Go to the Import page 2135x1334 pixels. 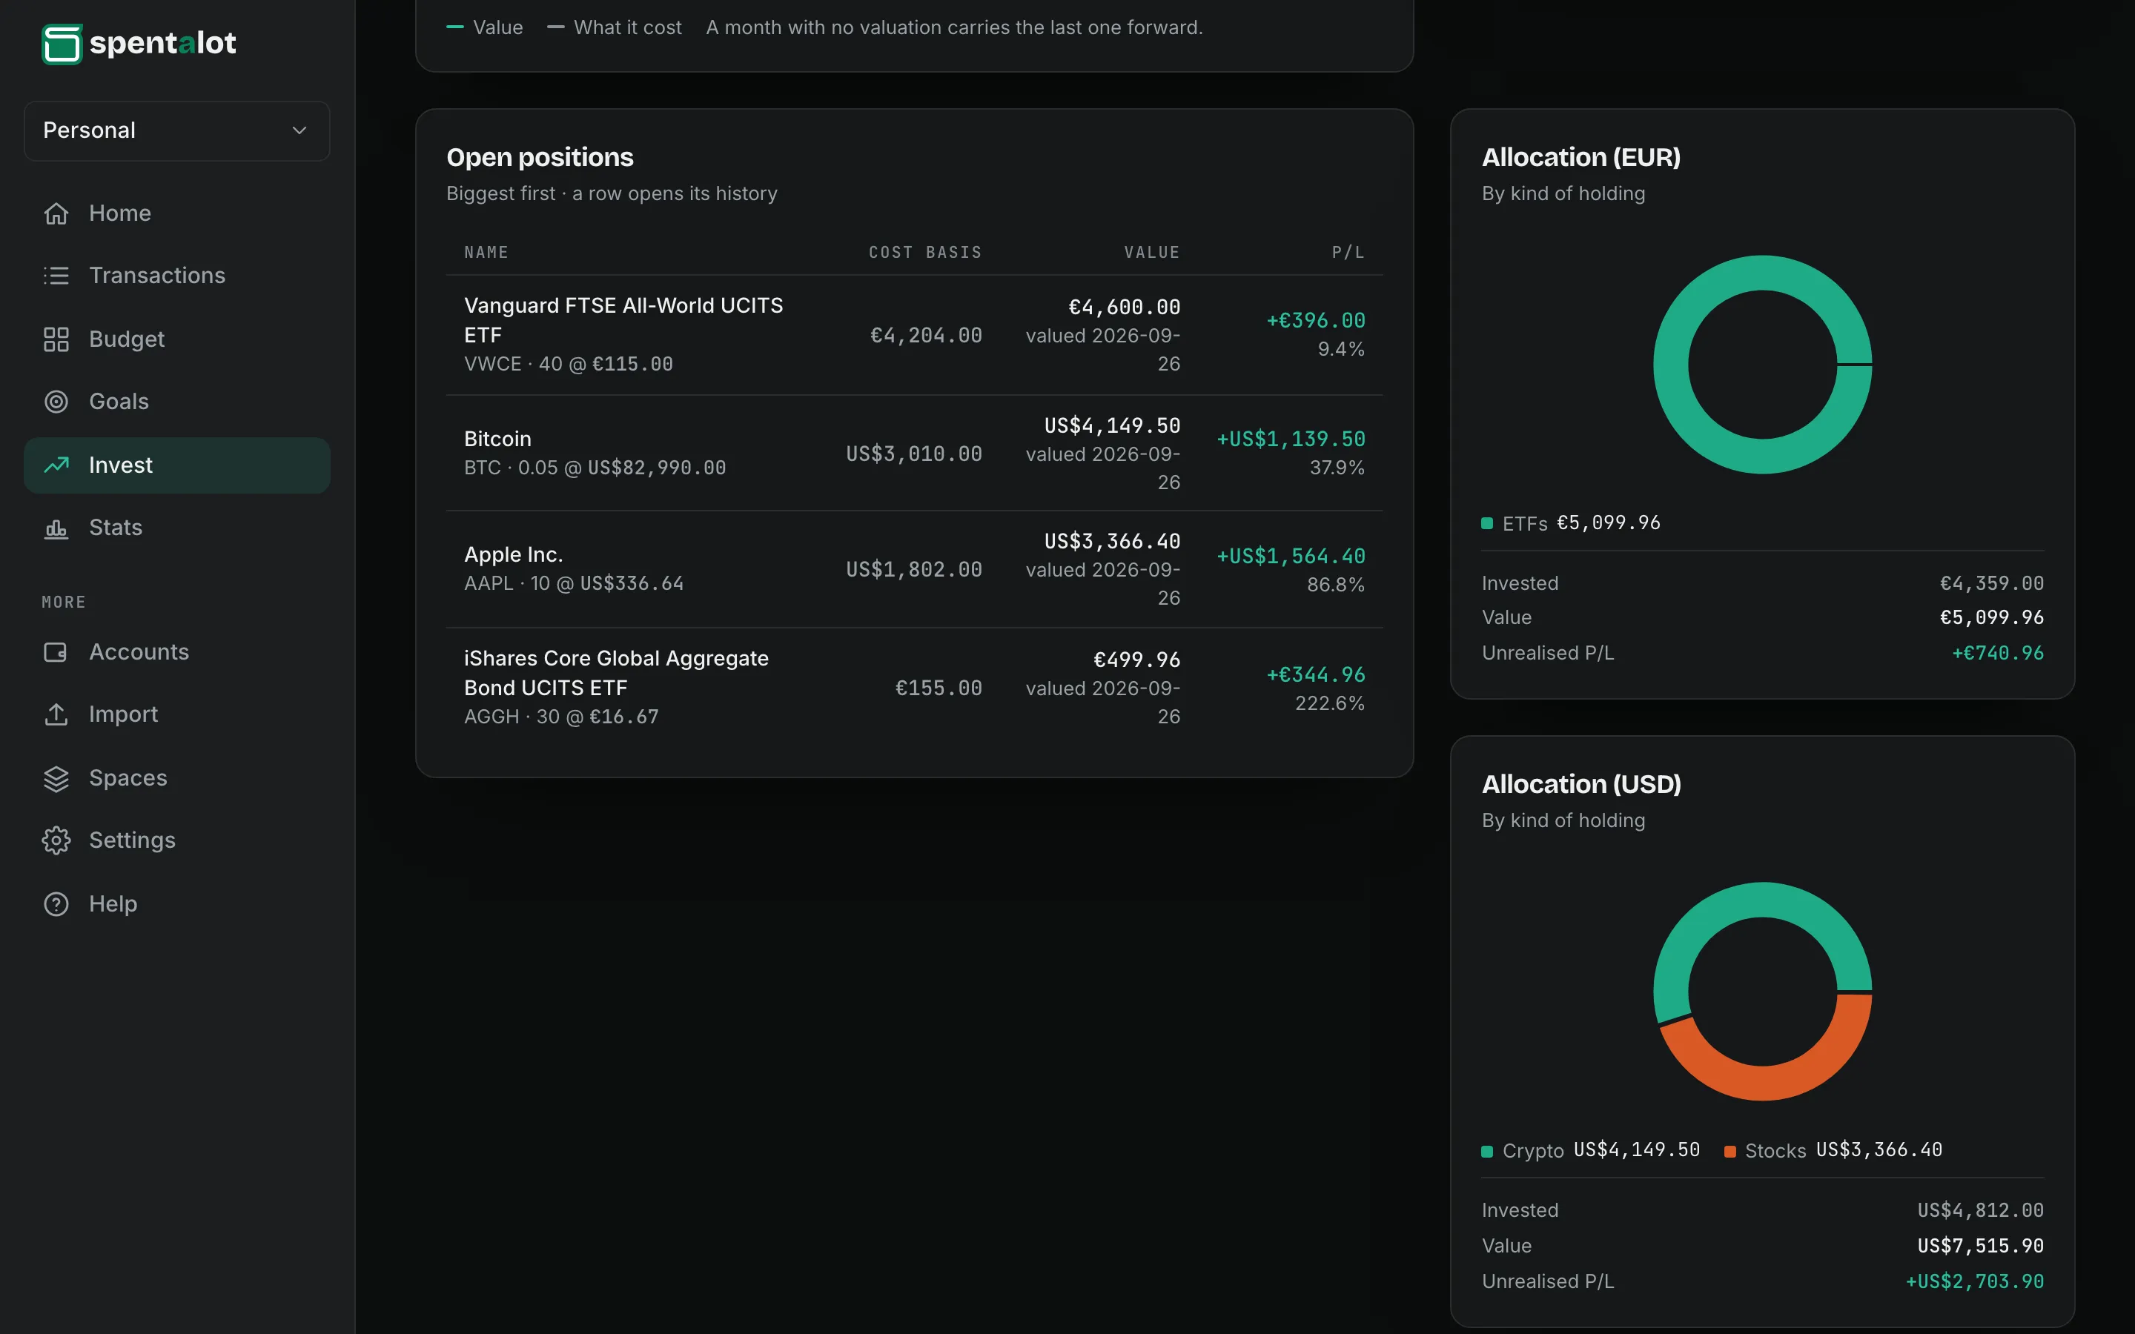177,714
